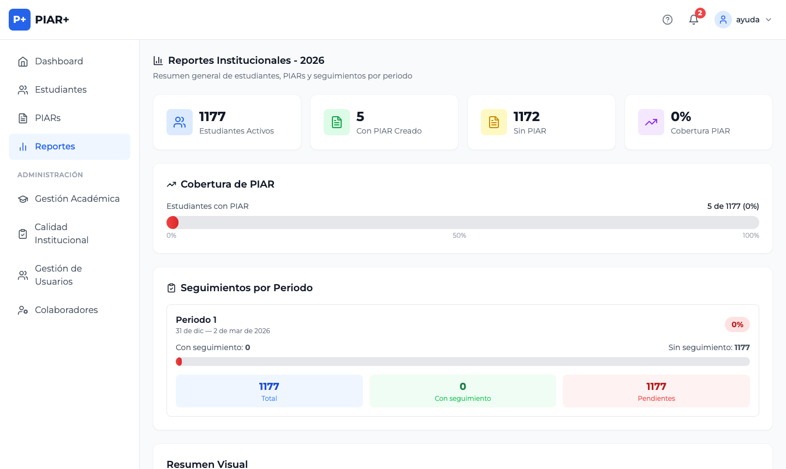Click the red Pendientes 1177 box

click(x=656, y=391)
